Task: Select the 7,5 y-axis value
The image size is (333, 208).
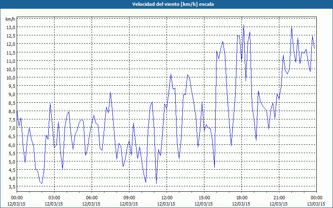Action: click(12, 119)
